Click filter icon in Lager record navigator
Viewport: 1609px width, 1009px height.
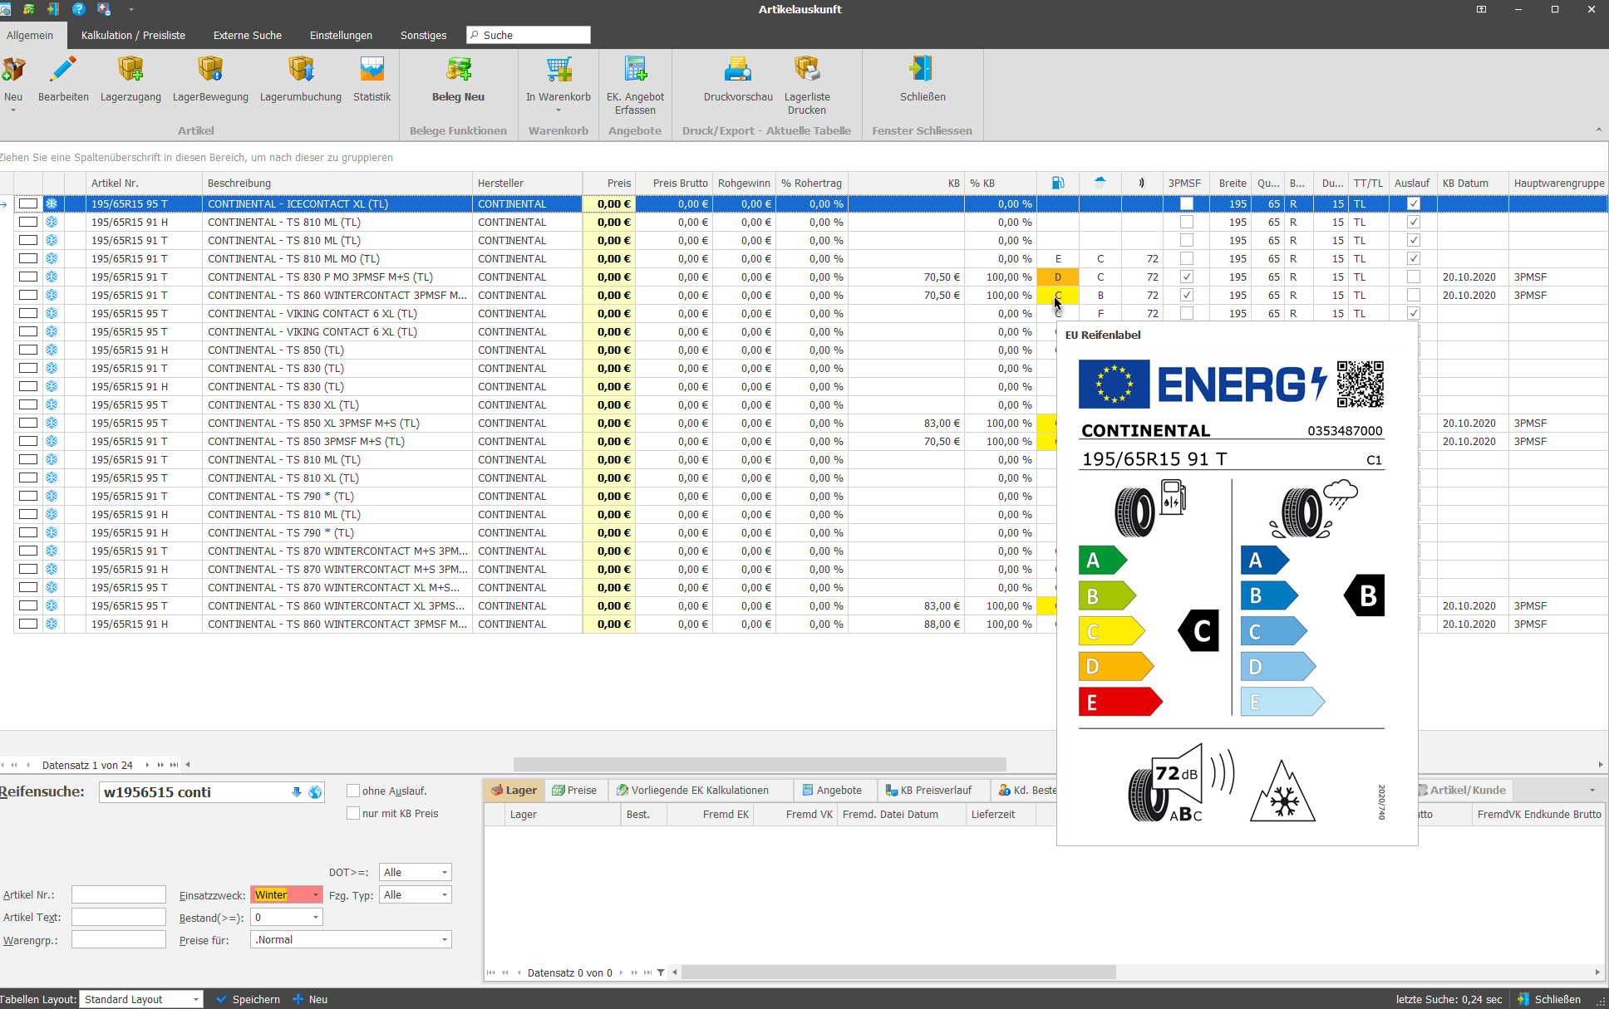661,972
